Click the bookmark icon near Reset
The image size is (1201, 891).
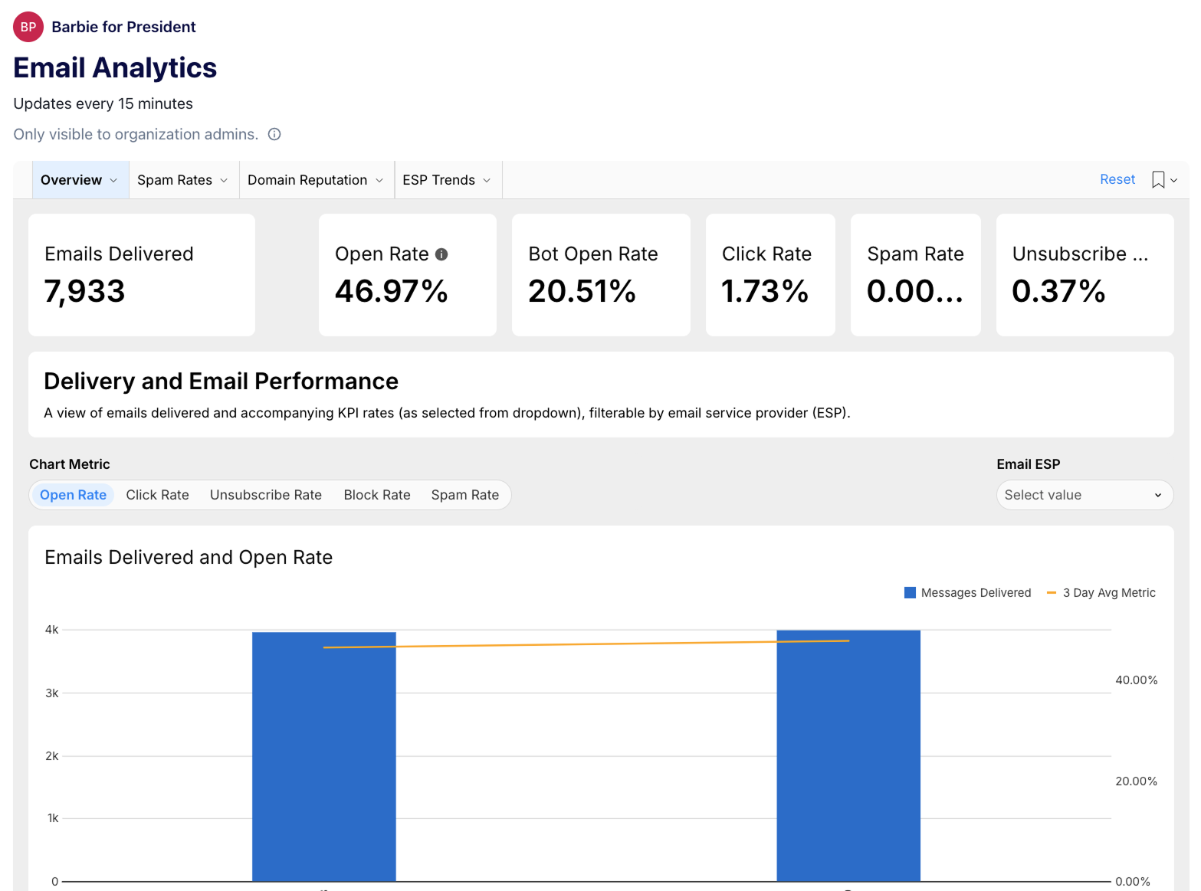(x=1157, y=179)
